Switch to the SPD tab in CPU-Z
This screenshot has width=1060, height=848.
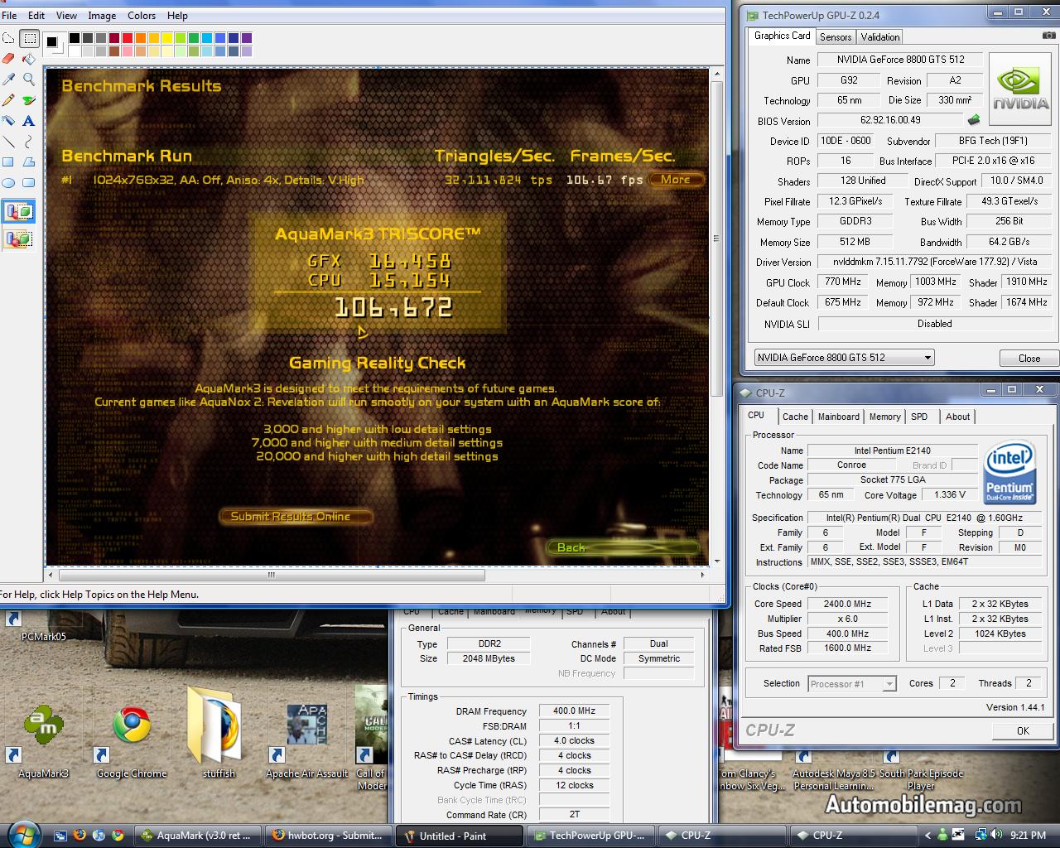pos(919,417)
